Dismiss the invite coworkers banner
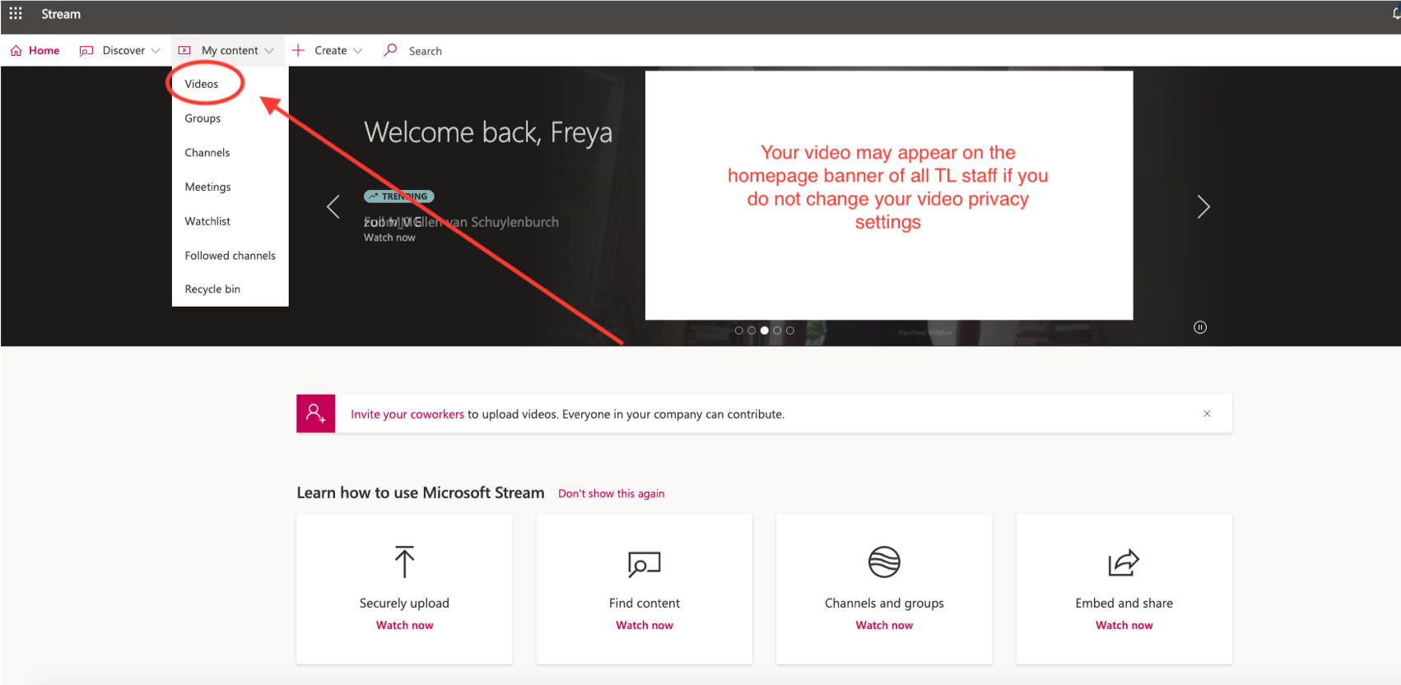The width and height of the screenshot is (1401, 685). [1207, 414]
